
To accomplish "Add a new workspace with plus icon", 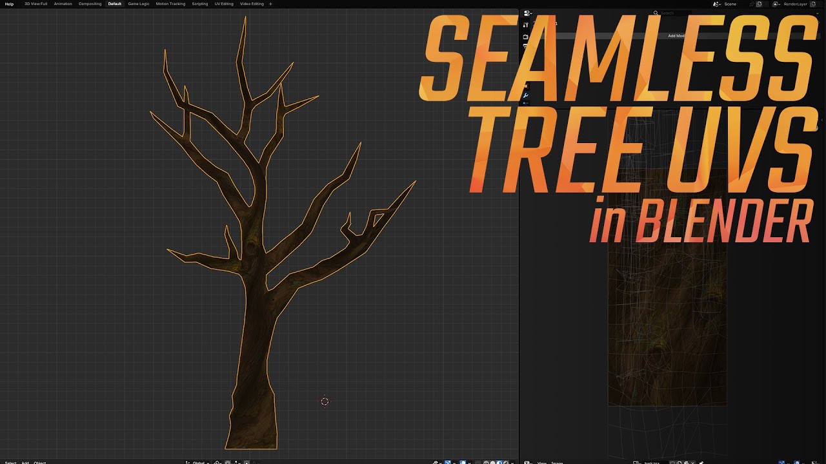I will (270, 4).
